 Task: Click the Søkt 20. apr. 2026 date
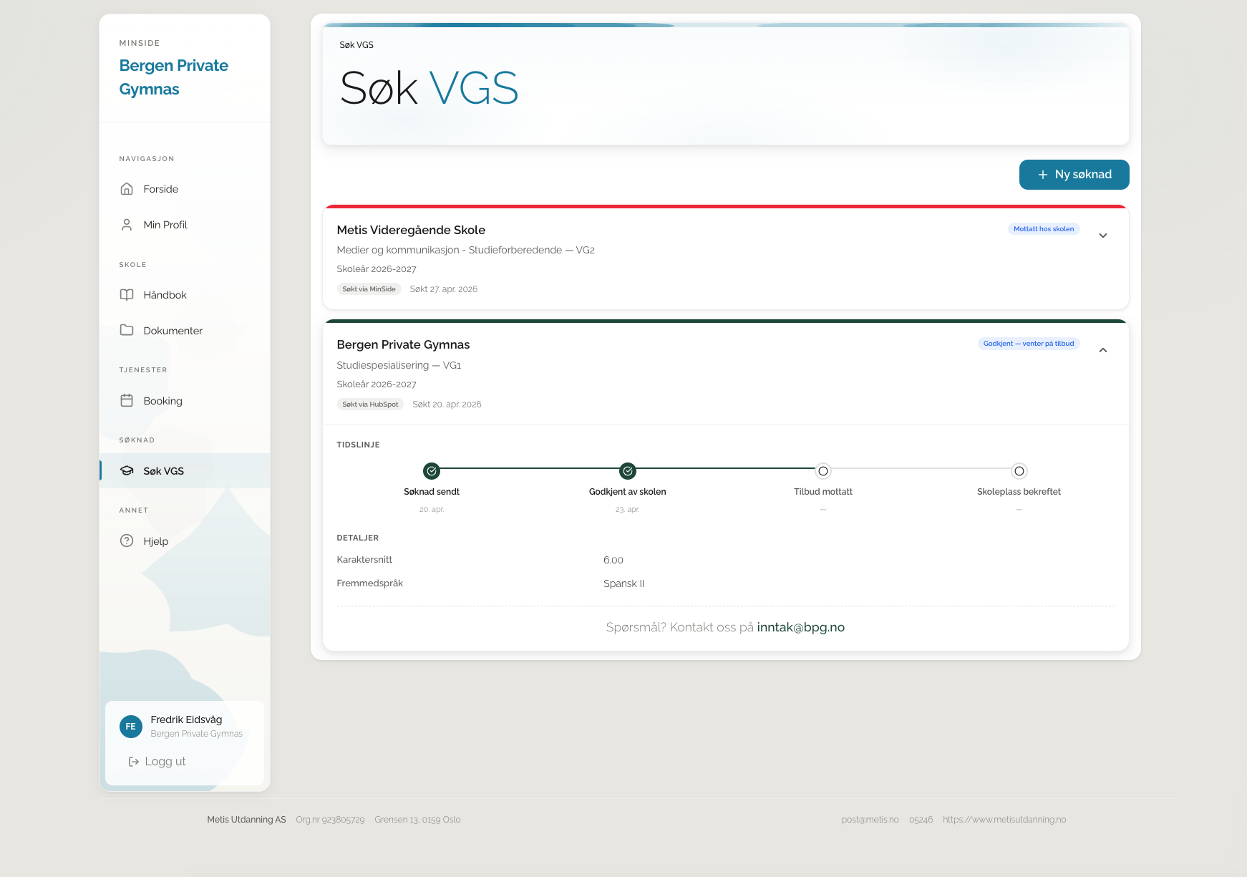click(x=447, y=404)
